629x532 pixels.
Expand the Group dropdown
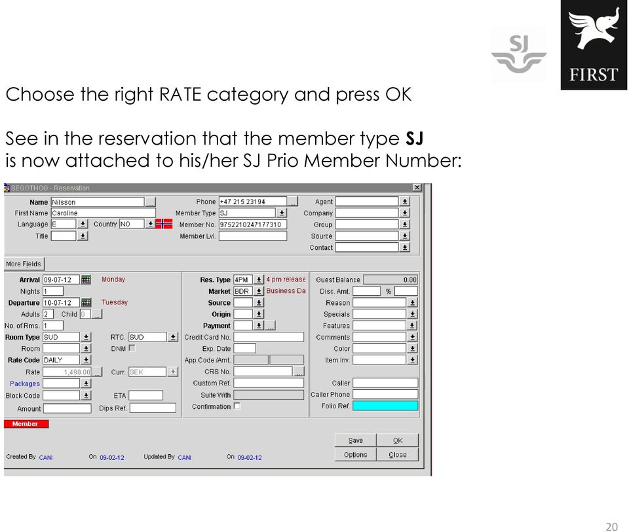click(405, 224)
